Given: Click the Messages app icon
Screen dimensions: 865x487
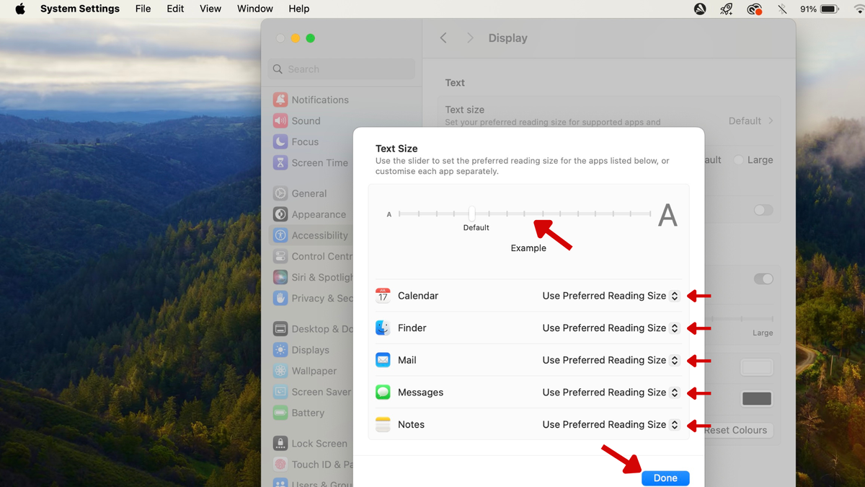Looking at the screenshot, I should coord(383,392).
